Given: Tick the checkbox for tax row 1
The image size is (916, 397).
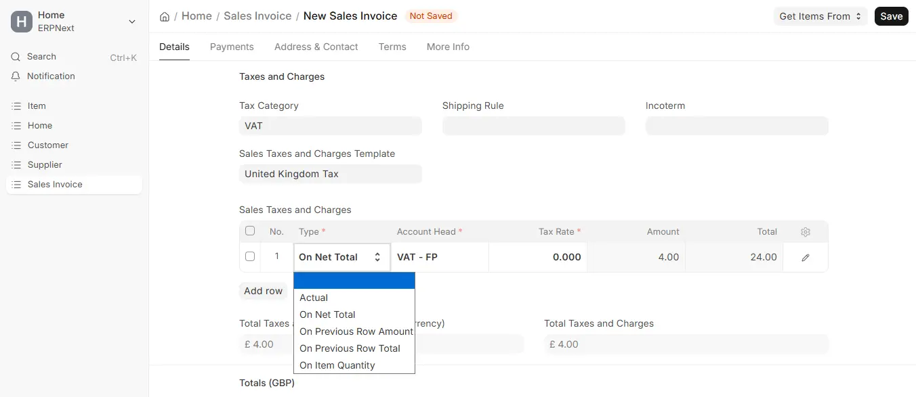Looking at the screenshot, I should [250, 256].
